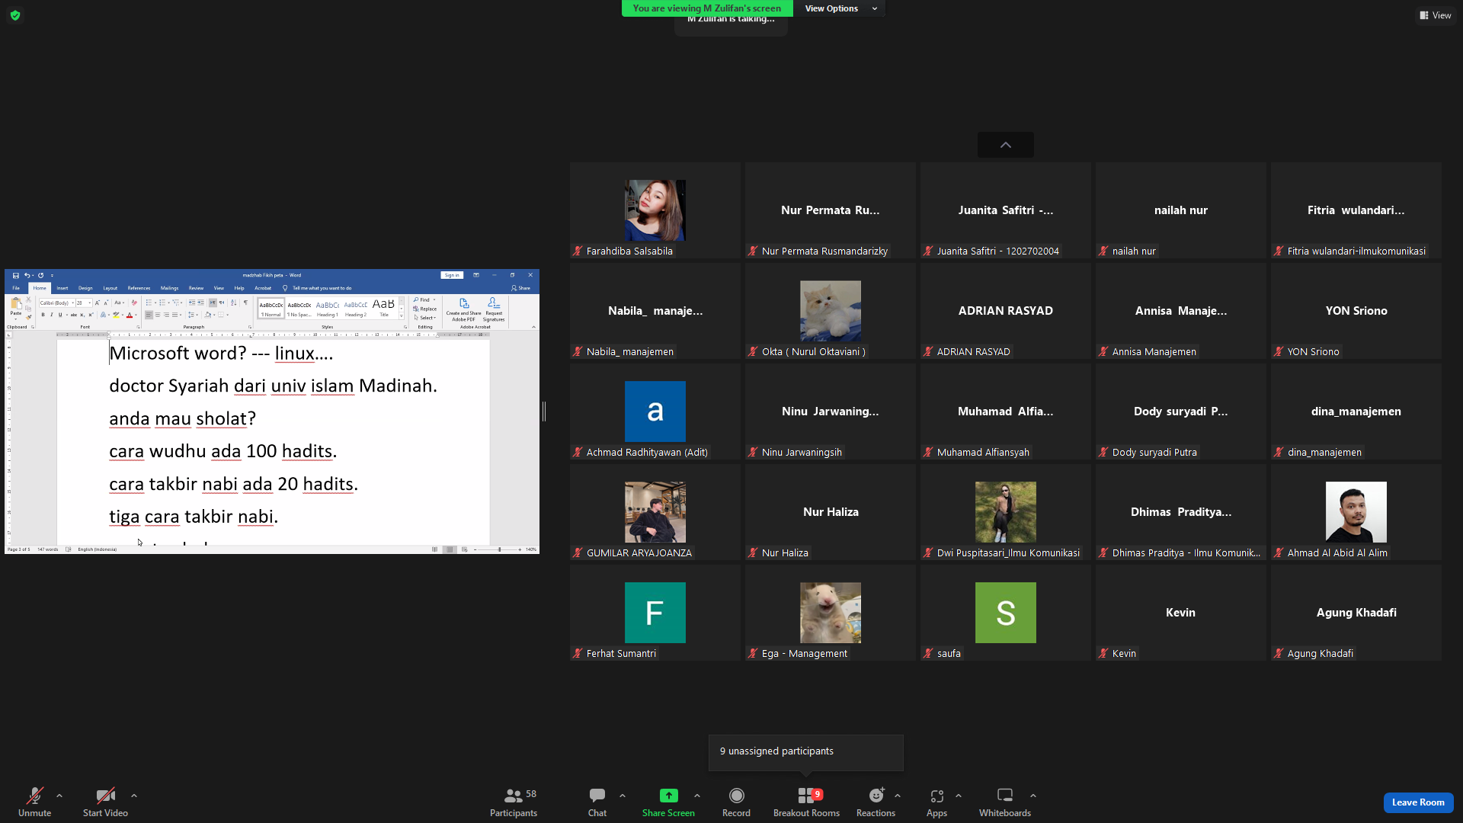
Task: Click the font name box showing Calibri (Body)
Action: 56,303
